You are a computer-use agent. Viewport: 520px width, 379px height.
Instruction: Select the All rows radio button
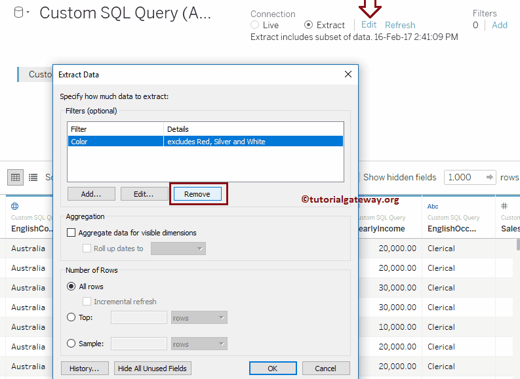point(71,286)
